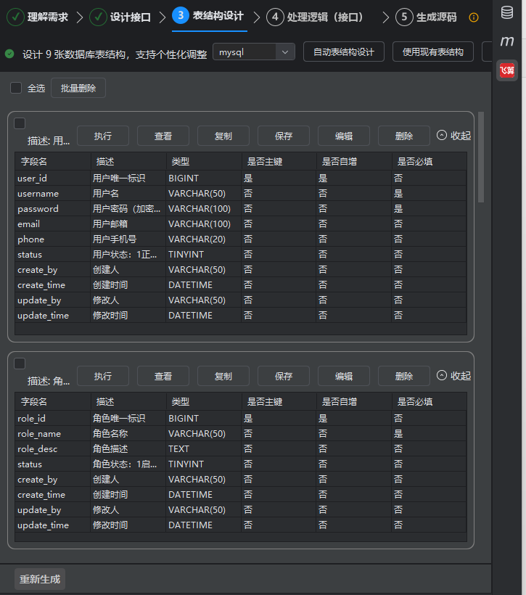
Task: Click 复制 on the role table
Action: click(223, 376)
